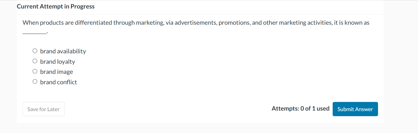Click the phrase "marketing activities" in the question
Screen dimensions: 418x133
(305, 23)
